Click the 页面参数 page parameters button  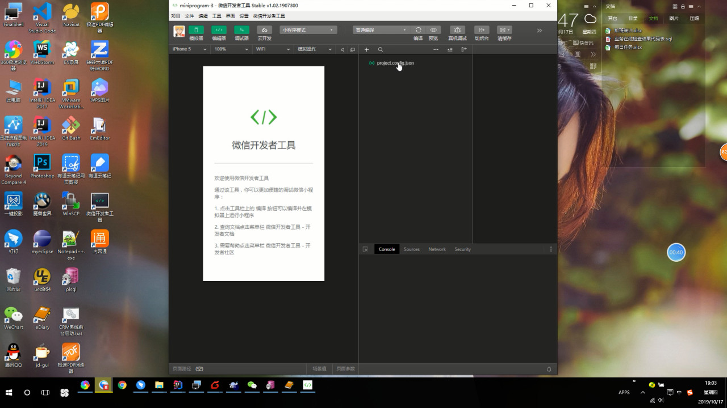tap(345, 369)
